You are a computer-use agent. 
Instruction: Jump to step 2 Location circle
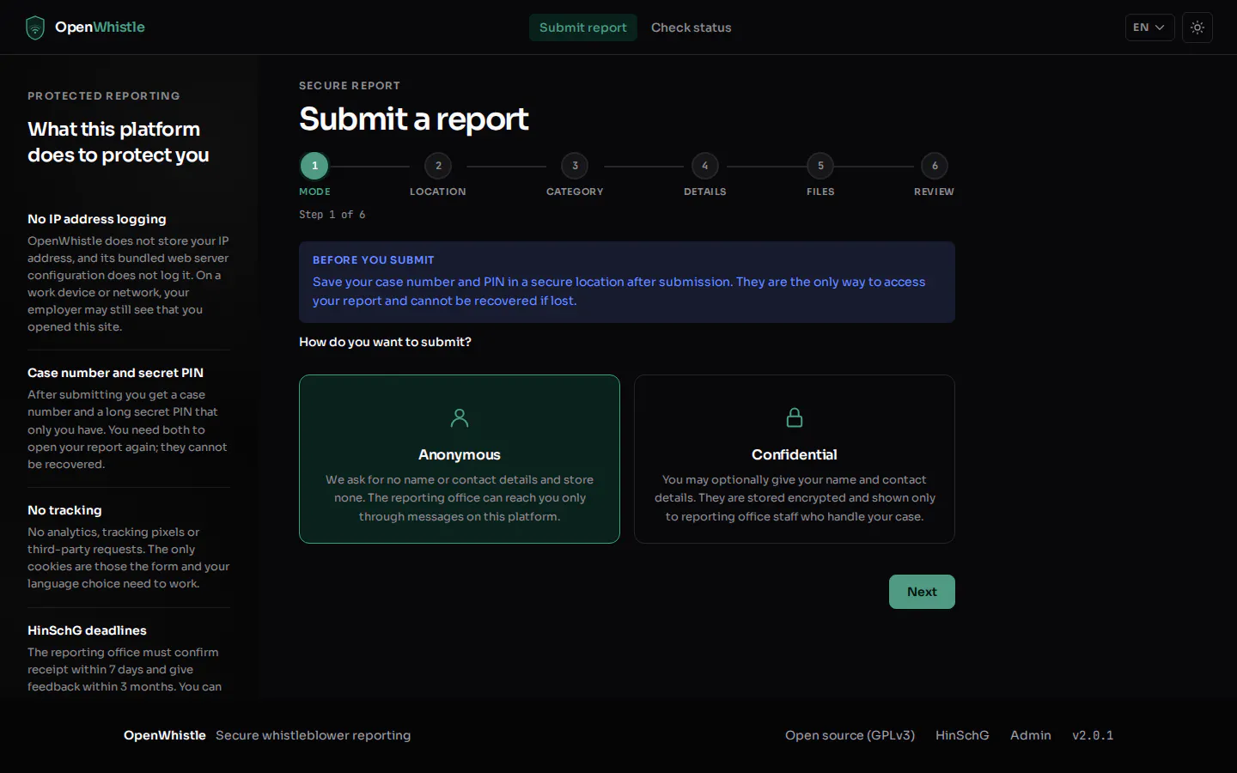click(438, 166)
